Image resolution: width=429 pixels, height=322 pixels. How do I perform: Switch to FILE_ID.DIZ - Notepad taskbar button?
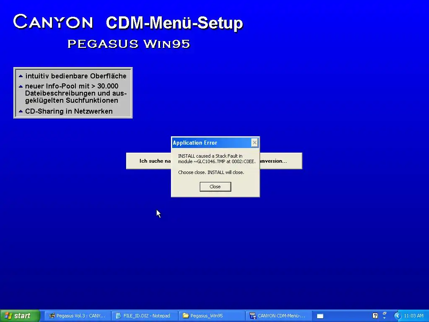[145, 316]
